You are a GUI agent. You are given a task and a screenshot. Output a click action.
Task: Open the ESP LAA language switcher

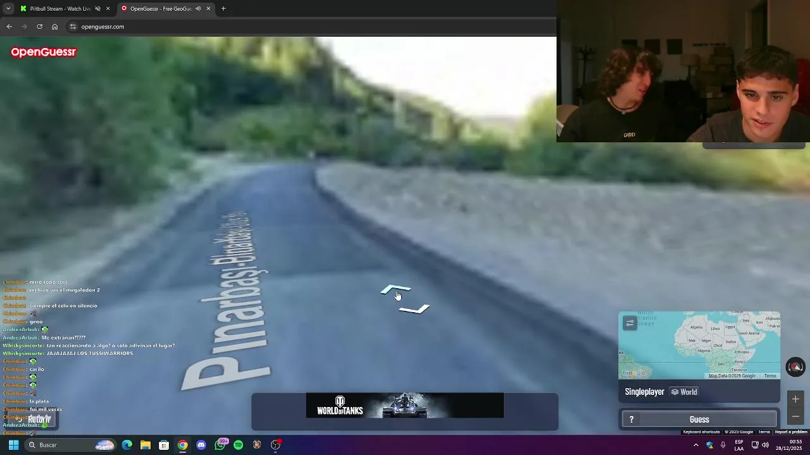739,445
